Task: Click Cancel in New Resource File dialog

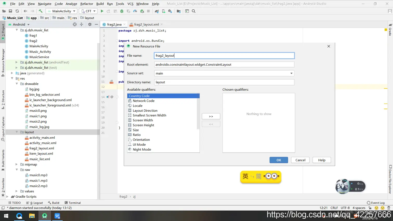Action: click(300, 160)
